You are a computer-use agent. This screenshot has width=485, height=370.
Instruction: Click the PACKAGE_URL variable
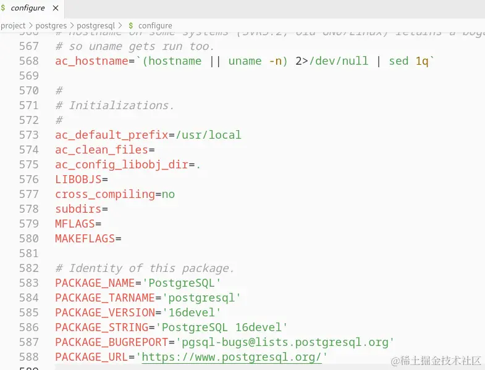(x=91, y=357)
